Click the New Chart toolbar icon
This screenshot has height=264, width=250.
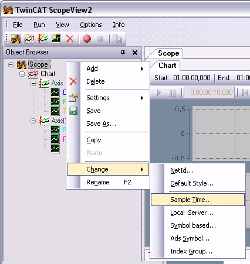pos(29,39)
